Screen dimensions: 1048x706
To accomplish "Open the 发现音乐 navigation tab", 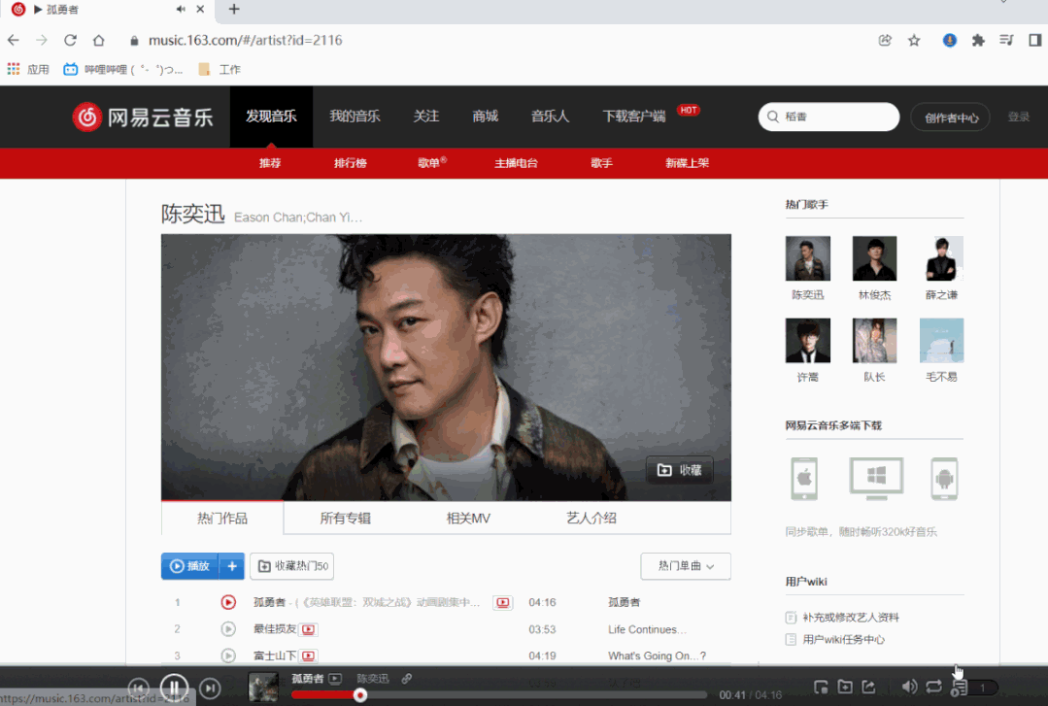I will point(271,117).
